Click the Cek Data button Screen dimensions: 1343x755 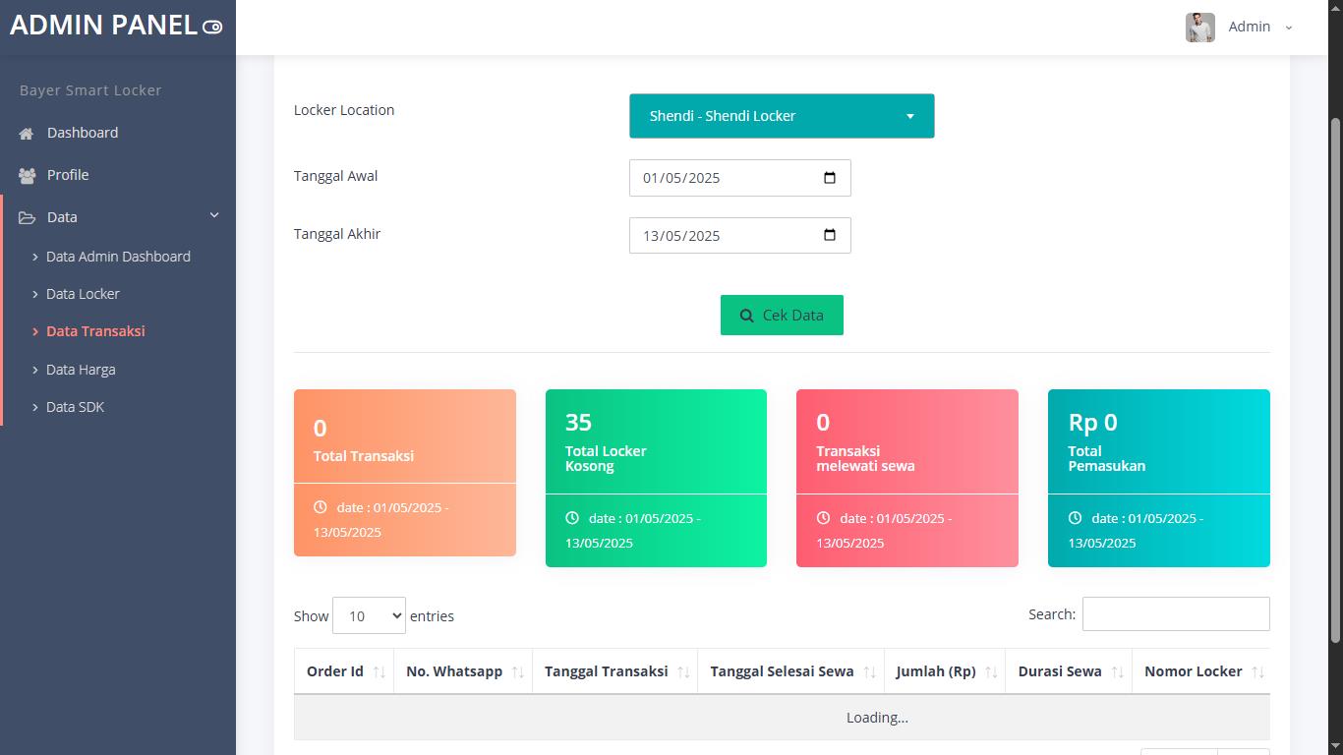(x=782, y=315)
